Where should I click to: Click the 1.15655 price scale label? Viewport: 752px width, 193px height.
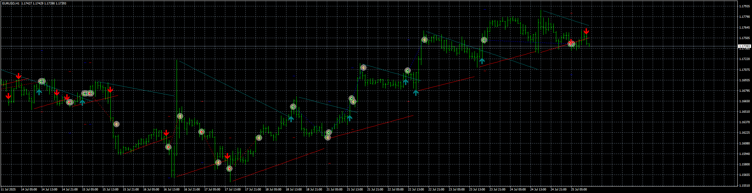click(744, 175)
